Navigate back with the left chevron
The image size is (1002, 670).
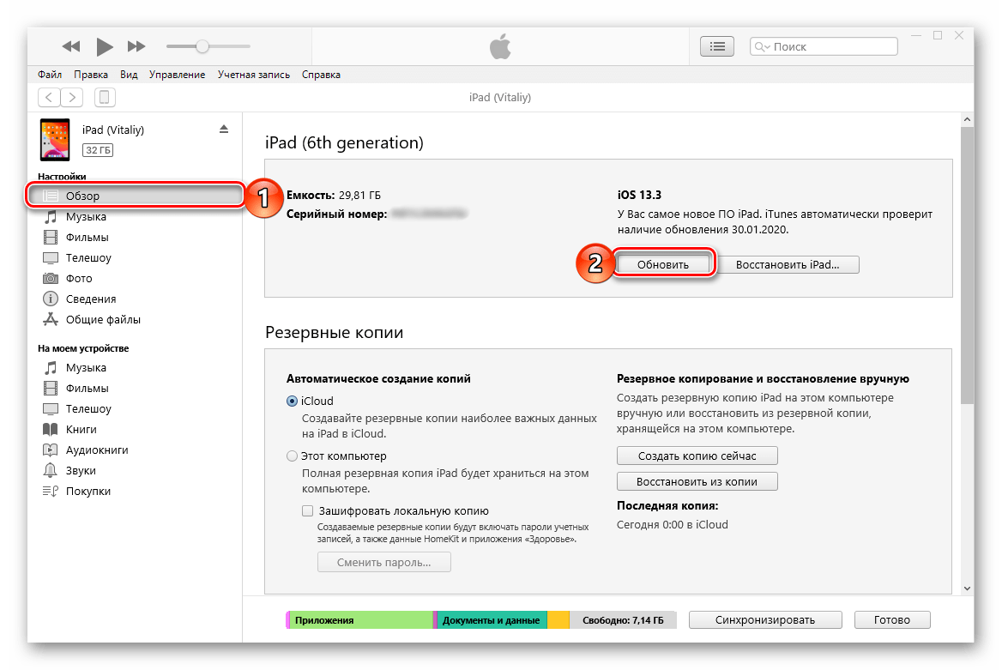click(50, 98)
